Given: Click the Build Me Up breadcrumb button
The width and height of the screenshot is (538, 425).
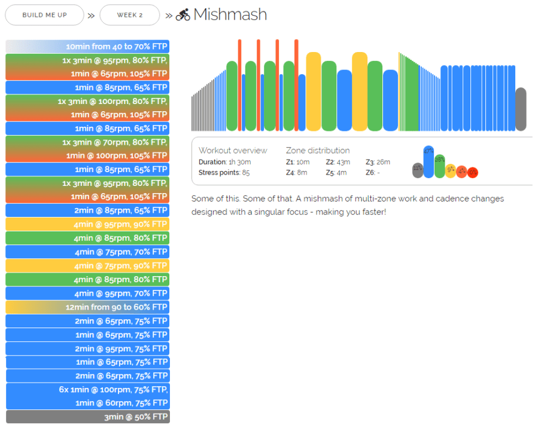Looking at the screenshot, I should [45, 15].
